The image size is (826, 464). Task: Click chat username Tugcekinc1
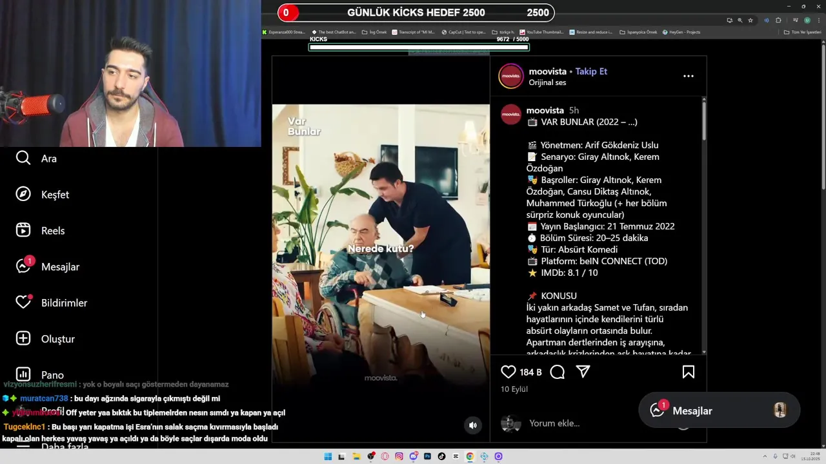tap(24, 427)
